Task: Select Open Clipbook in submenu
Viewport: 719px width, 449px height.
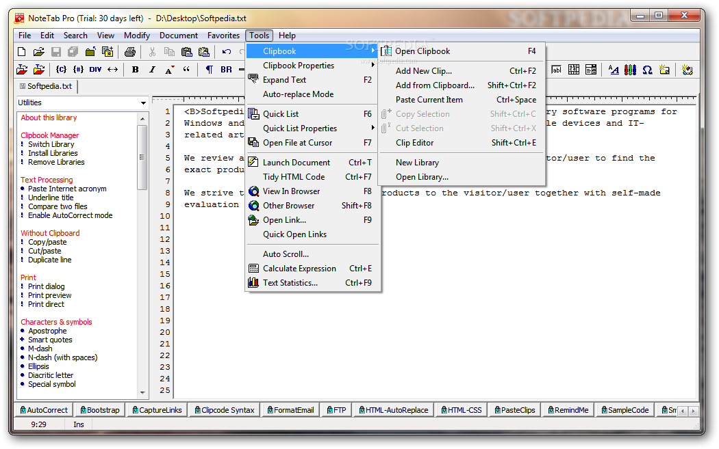Action: click(x=462, y=51)
